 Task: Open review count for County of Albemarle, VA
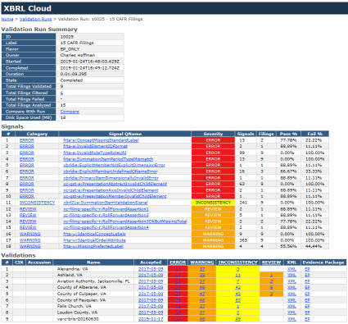(271, 287)
